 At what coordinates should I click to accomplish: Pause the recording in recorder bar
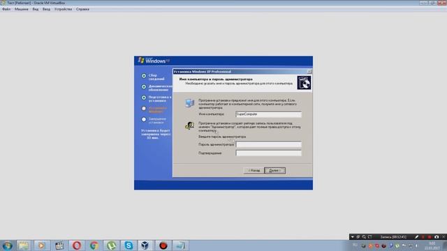click(x=423, y=237)
